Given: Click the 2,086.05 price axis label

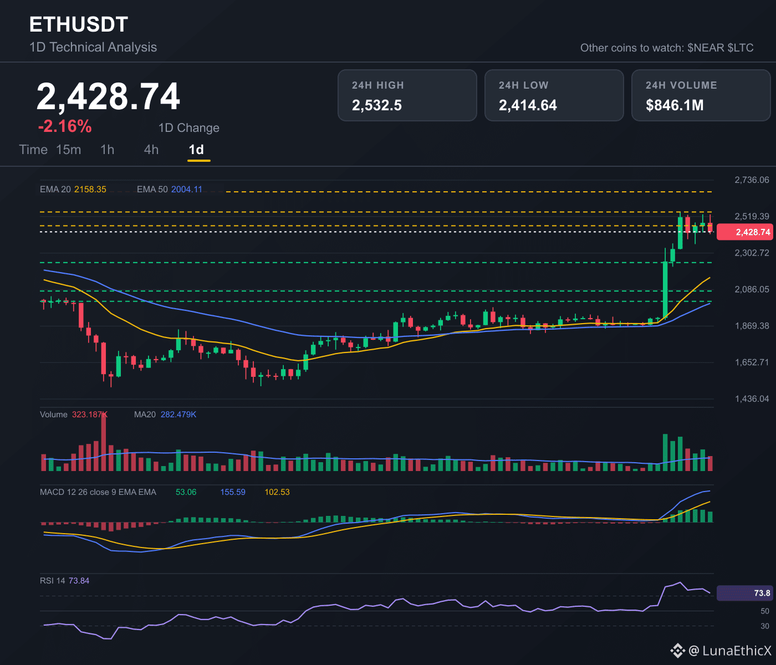Looking at the screenshot, I should [752, 289].
